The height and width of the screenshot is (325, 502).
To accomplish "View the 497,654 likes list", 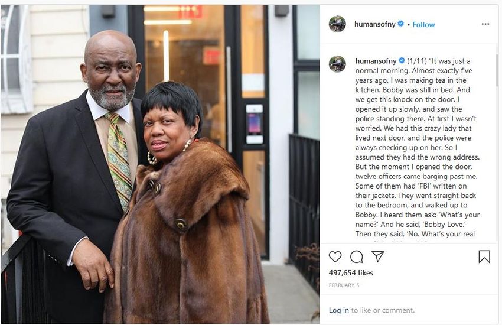I will (351, 273).
